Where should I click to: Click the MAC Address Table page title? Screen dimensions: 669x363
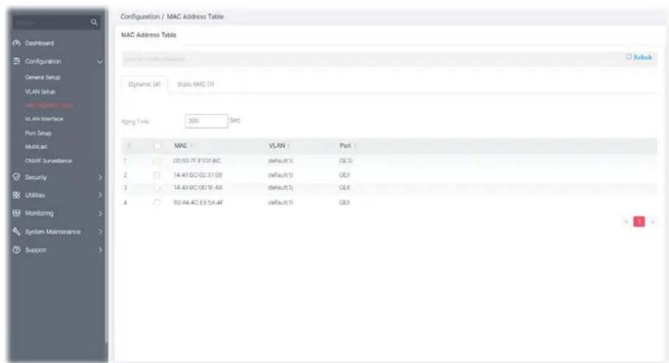(x=148, y=35)
